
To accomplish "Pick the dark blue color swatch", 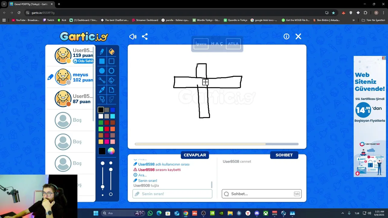I will (112, 110).
